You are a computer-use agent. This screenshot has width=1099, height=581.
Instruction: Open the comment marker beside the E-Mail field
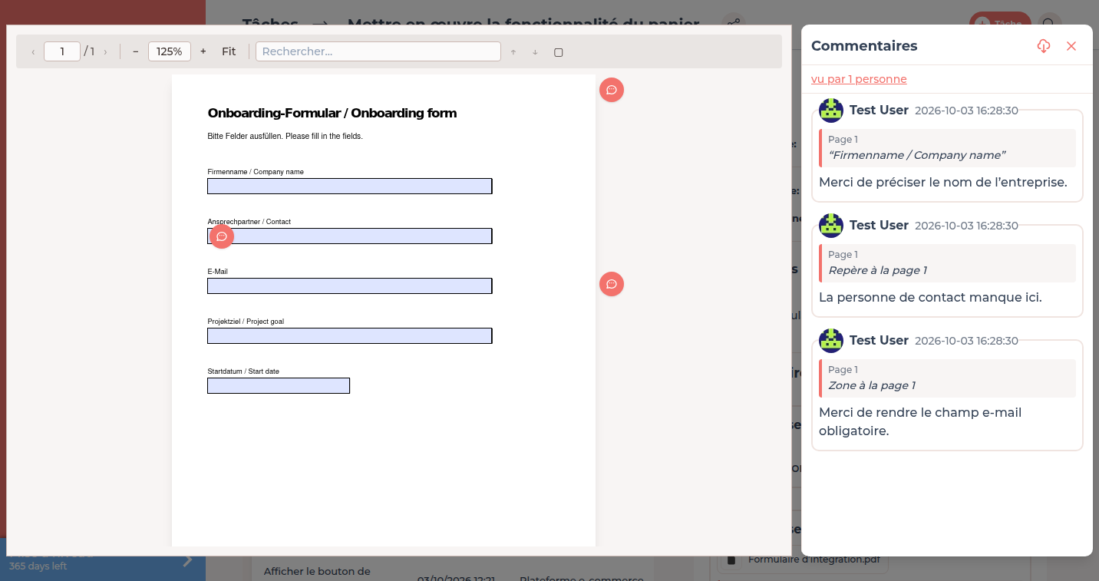coord(612,284)
